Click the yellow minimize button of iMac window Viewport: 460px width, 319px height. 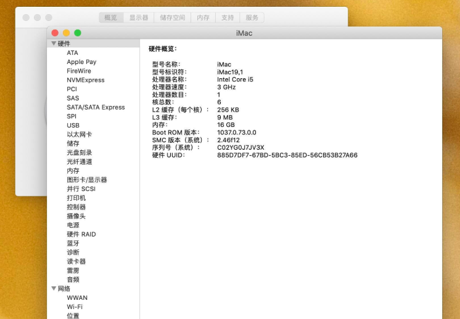click(x=66, y=33)
